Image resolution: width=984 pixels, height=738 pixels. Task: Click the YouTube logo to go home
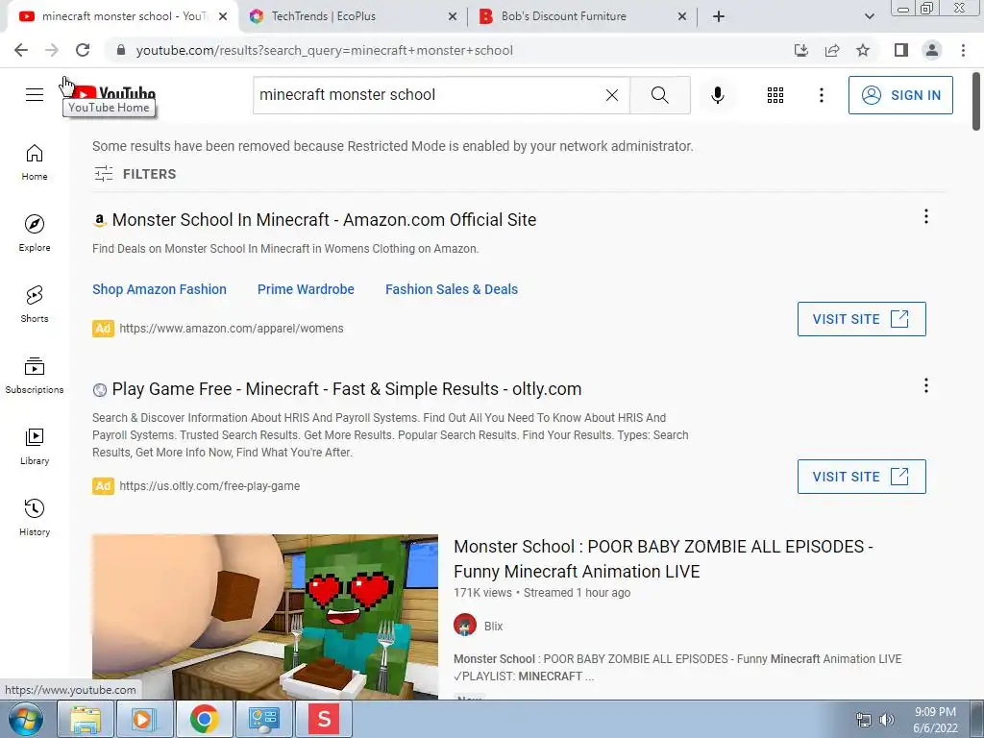[113, 94]
